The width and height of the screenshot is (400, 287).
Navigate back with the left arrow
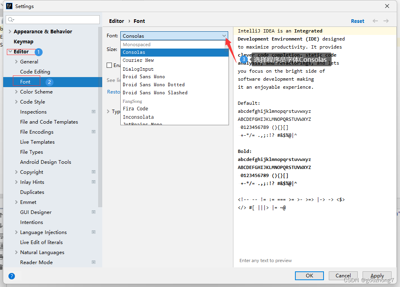pyautogui.click(x=375, y=21)
